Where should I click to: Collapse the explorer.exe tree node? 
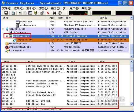[x=3, y=29]
